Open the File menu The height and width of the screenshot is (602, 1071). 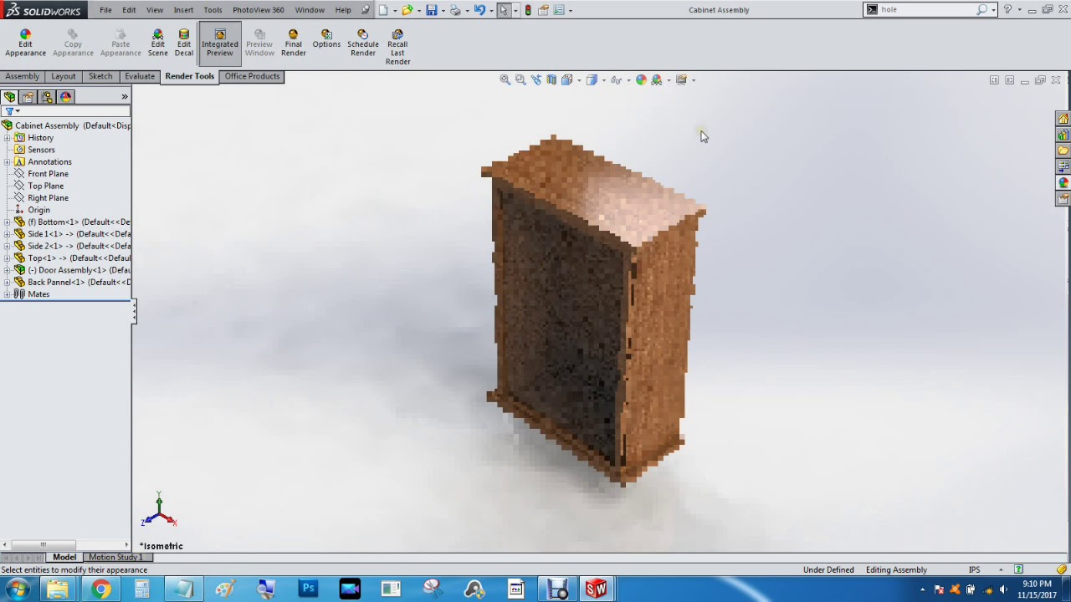point(105,10)
